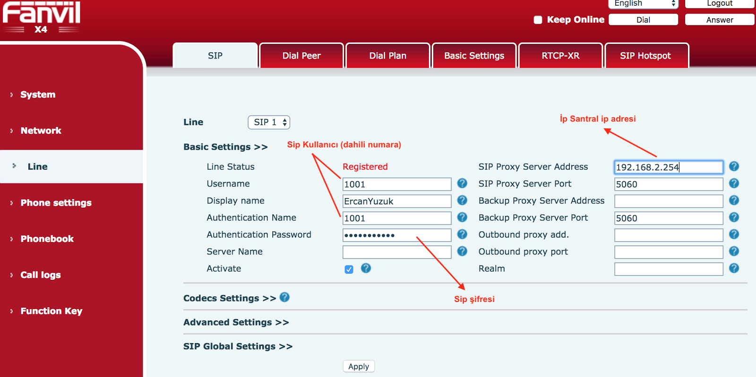Select the Line sidebar item
Viewport: 756px width, 377px height.
(x=71, y=167)
